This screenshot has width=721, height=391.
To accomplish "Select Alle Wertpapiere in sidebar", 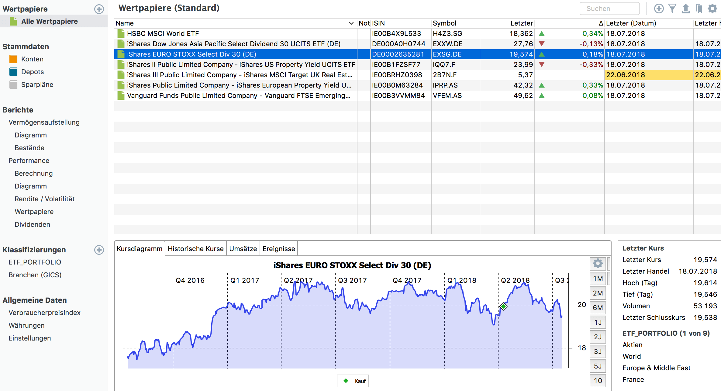I will 54,21.
